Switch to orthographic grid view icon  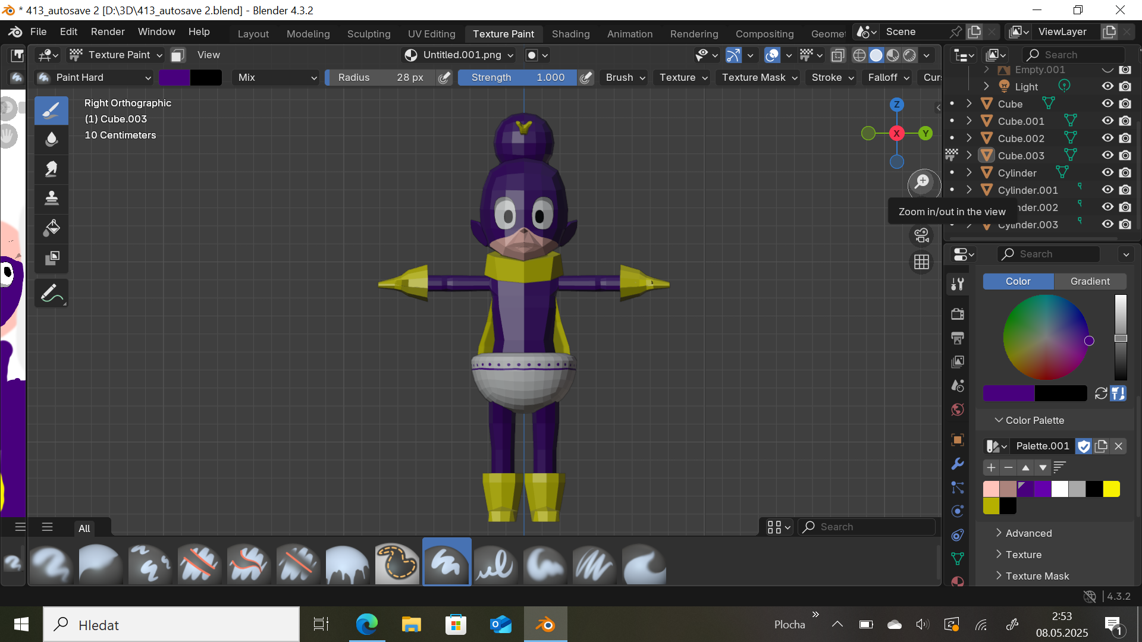(921, 262)
